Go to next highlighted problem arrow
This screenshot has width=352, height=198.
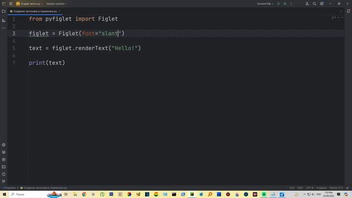(x=342, y=18)
